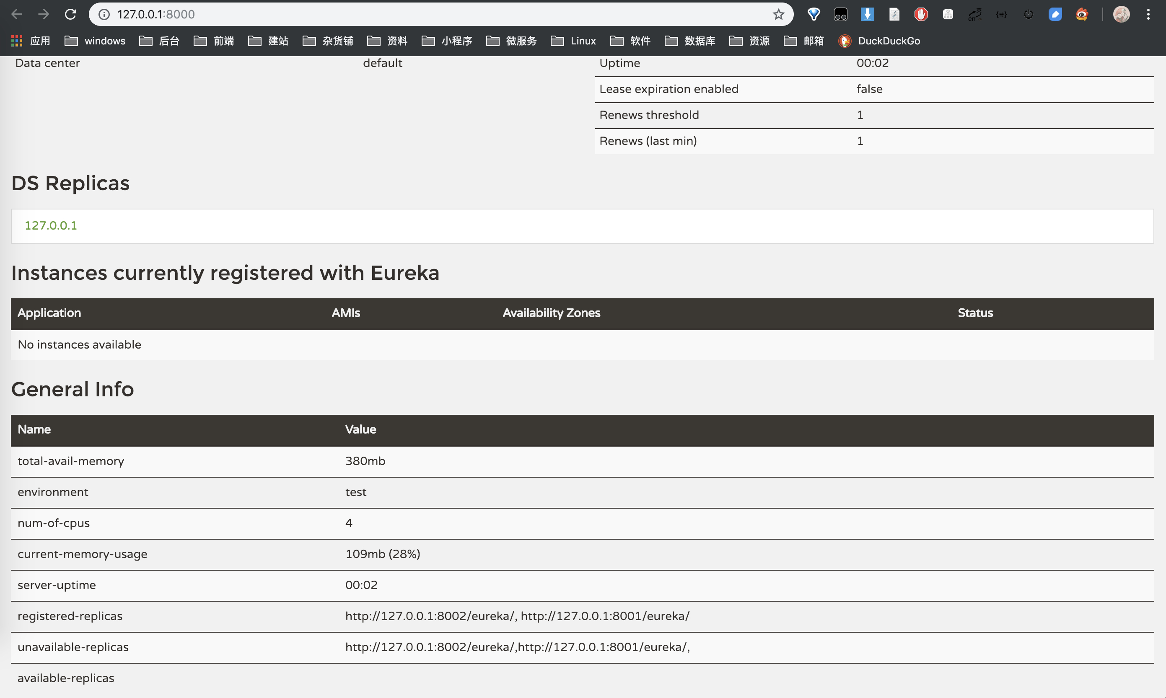
Task: Open Chrome three-dot menu
Action: tap(1148, 14)
